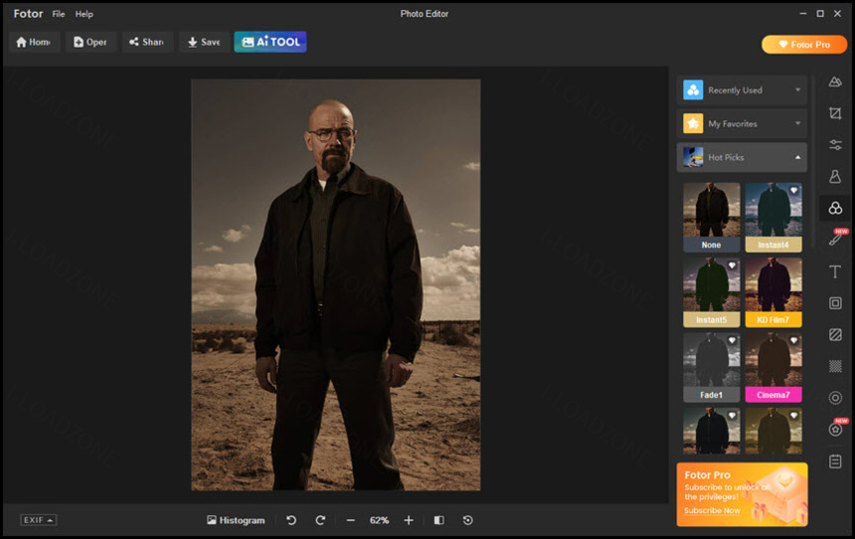Viewport: 855px width, 539px height.
Task: Select the Crop tool icon
Action: (x=835, y=113)
